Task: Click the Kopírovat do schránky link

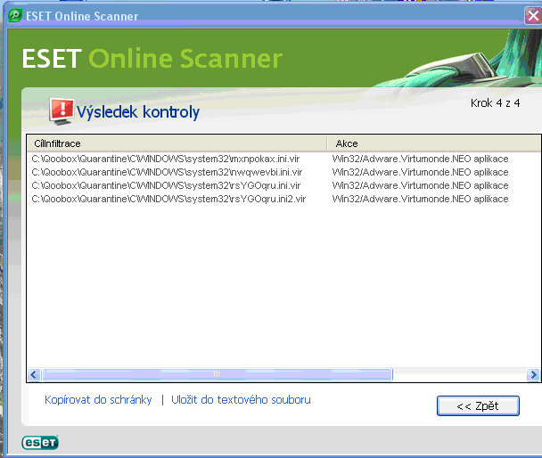Action: (98, 399)
